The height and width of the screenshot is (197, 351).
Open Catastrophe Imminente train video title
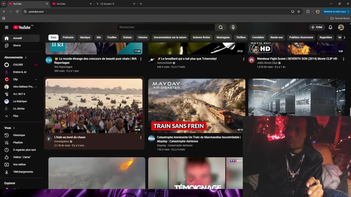[199, 139]
